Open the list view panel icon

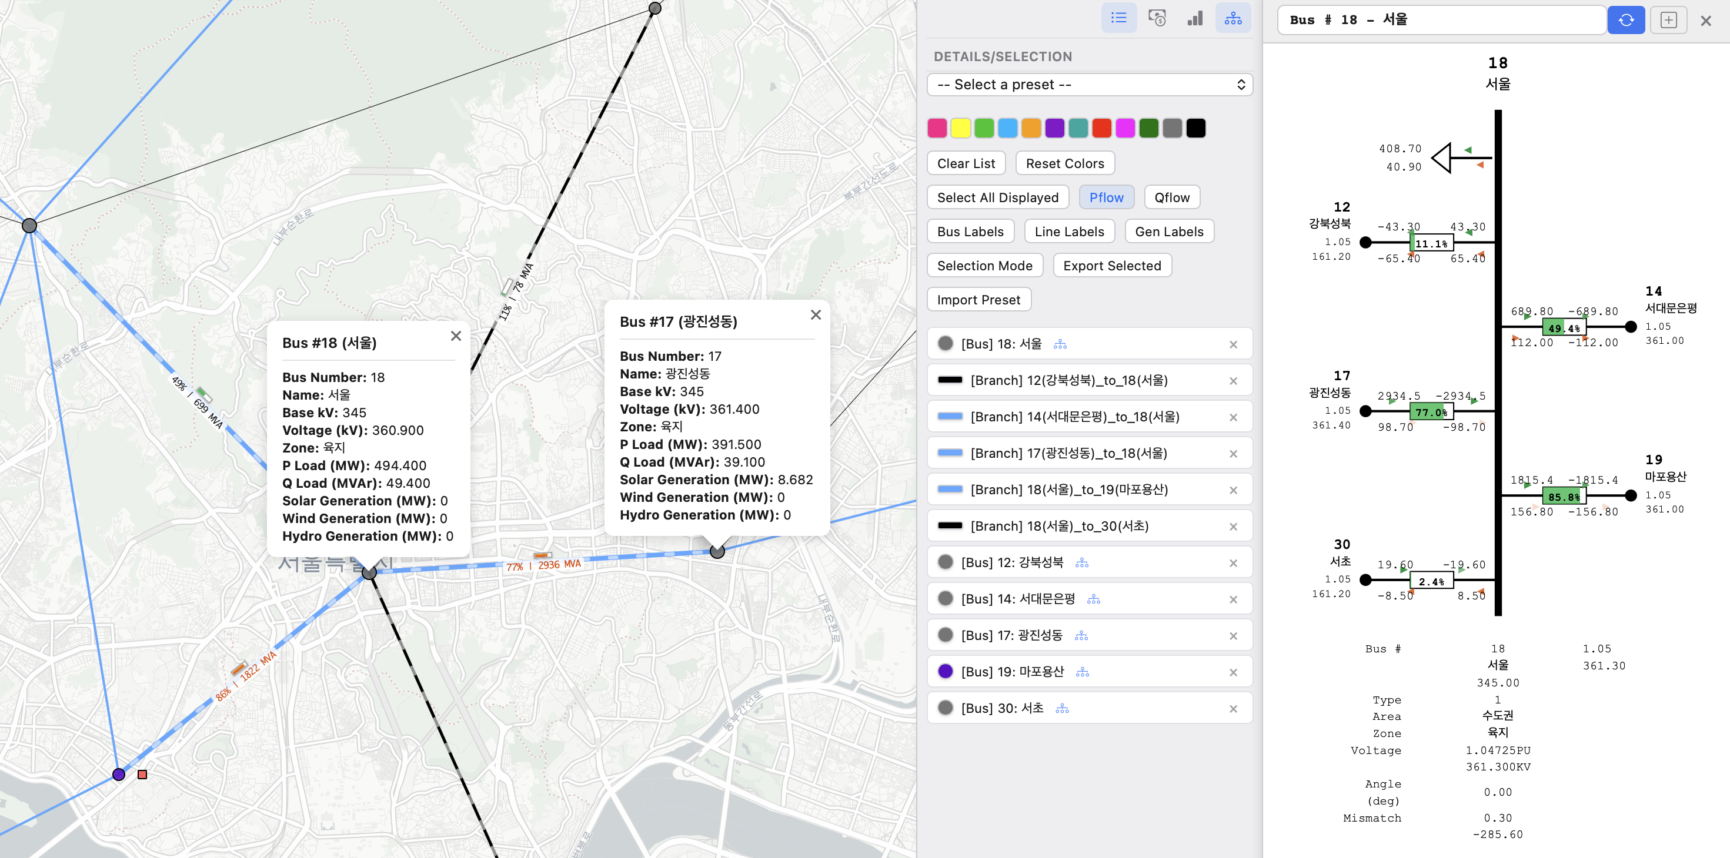[1118, 18]
